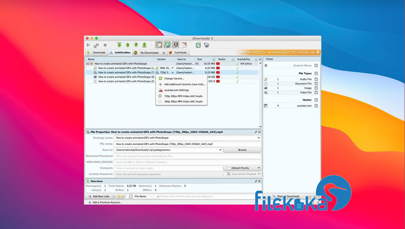Switch to the Downloads tab
The width and height of the screenshot is (405, 229).
96,52
